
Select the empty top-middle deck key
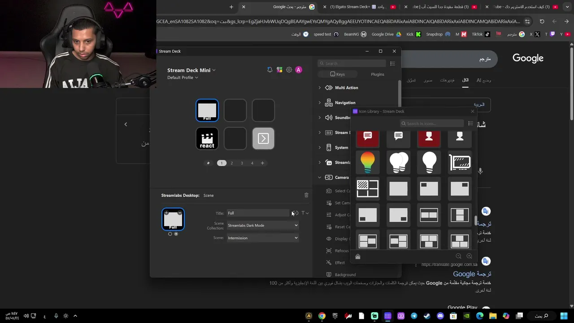235,110
